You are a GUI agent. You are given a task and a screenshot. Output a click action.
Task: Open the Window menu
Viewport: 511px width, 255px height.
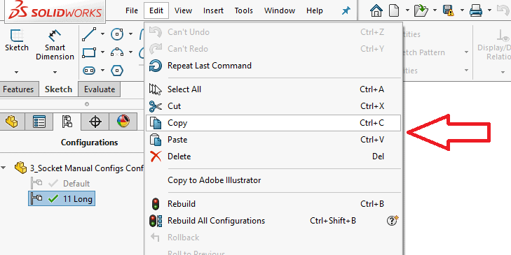click(x=280, y=10)
